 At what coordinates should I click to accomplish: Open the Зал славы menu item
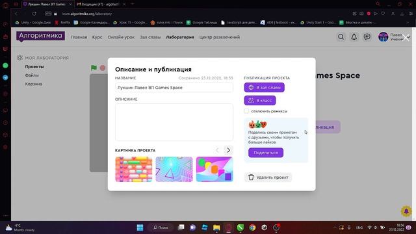tap(150, 37)
